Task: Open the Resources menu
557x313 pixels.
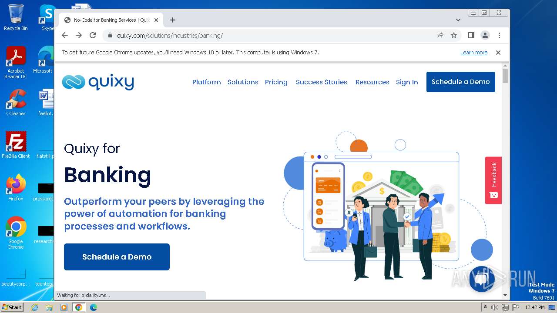Action: click(372, 82)
